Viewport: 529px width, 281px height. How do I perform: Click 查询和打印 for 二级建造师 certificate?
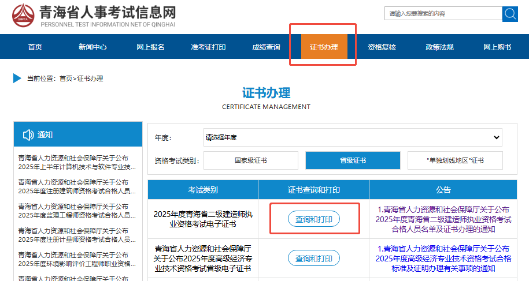[x=314, y=219]
